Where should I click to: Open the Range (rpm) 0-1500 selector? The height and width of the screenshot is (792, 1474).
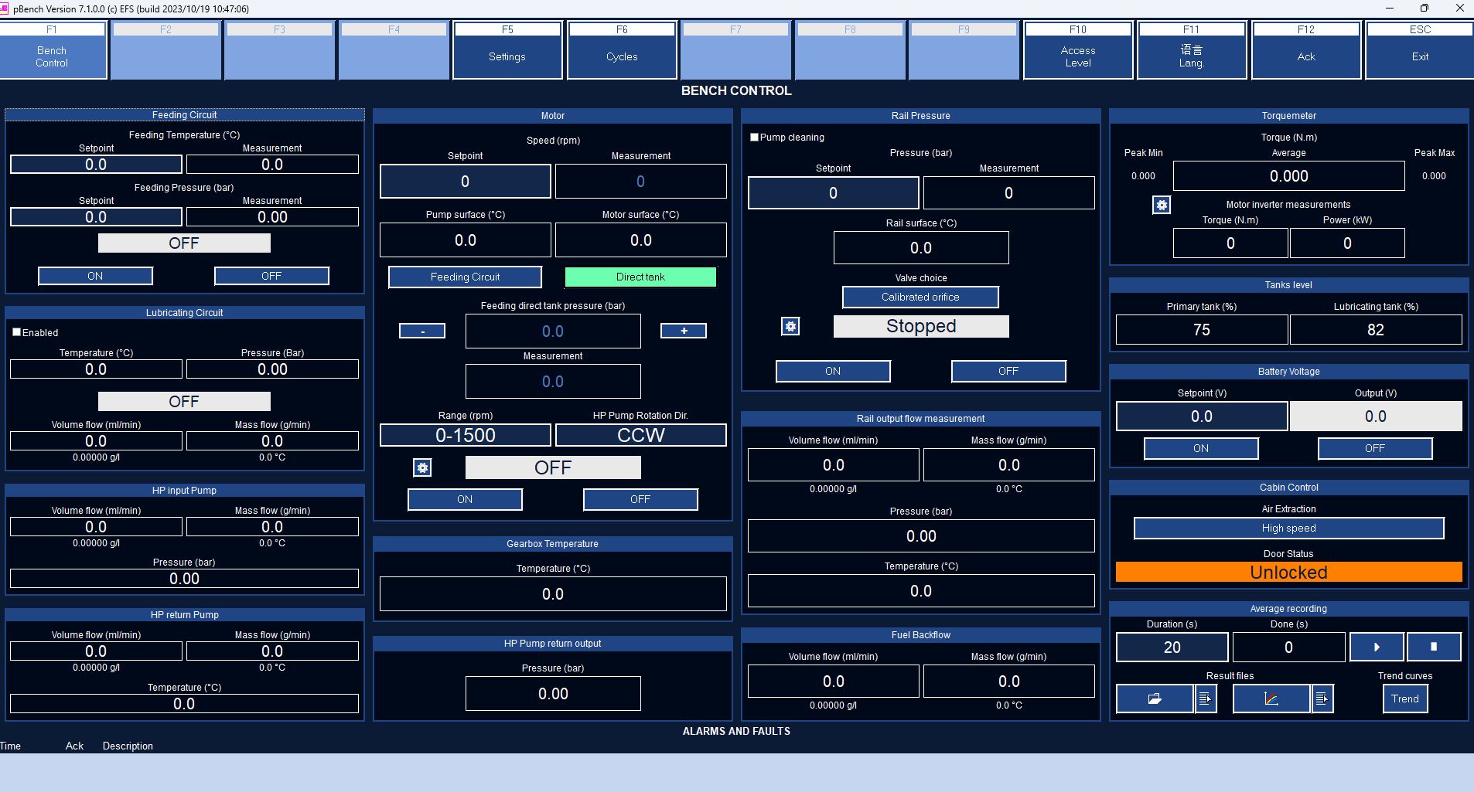[x=465, y=435]
